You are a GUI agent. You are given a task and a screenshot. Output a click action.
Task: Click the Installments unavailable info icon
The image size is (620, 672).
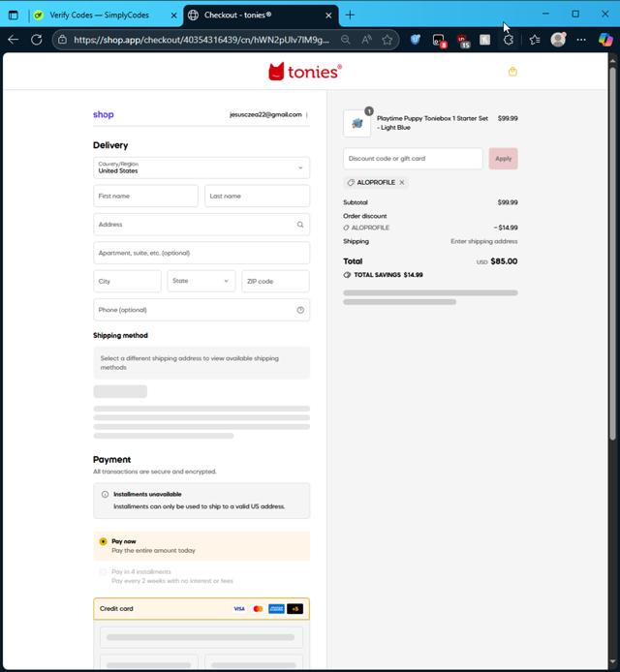[105, 494]
